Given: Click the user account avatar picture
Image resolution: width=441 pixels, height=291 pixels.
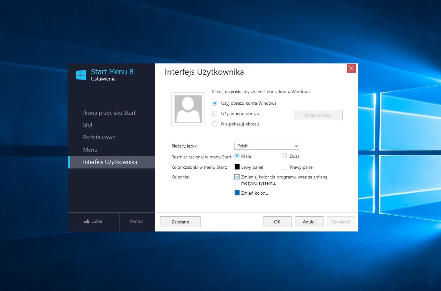Looking at the screenshot, I should [188, 109].
